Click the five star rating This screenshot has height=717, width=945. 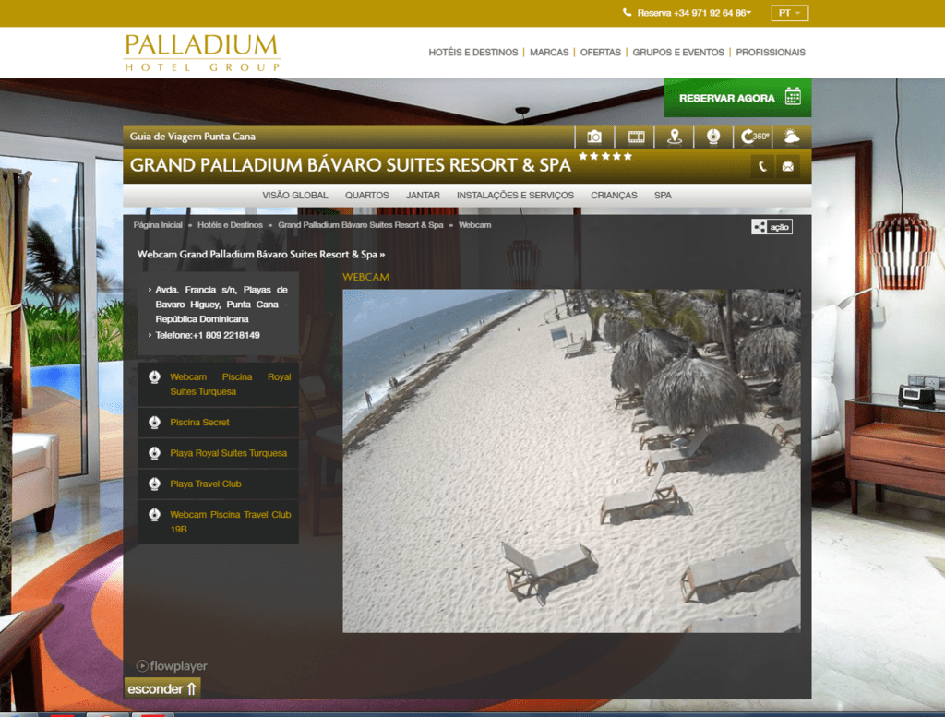click(x=605, y=156)
